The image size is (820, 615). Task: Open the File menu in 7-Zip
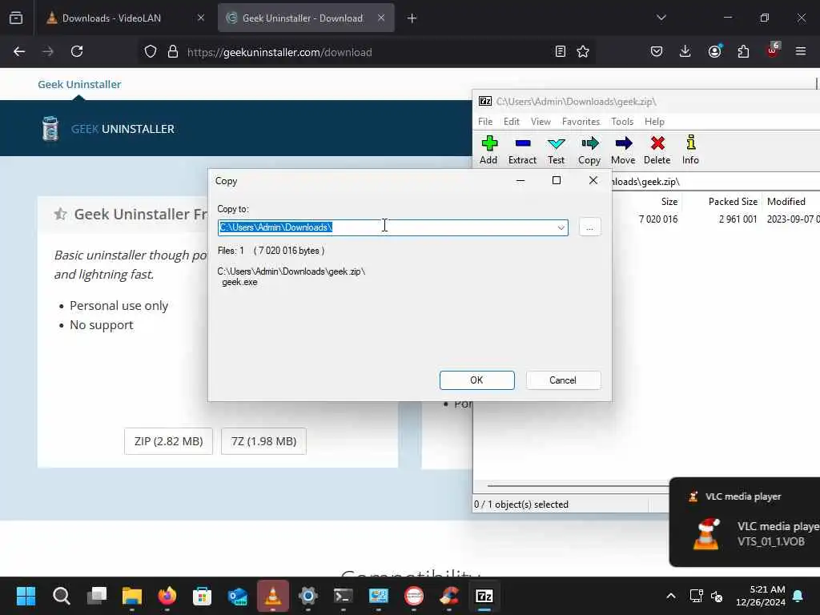pyautogui.click(x=485, y=122)
